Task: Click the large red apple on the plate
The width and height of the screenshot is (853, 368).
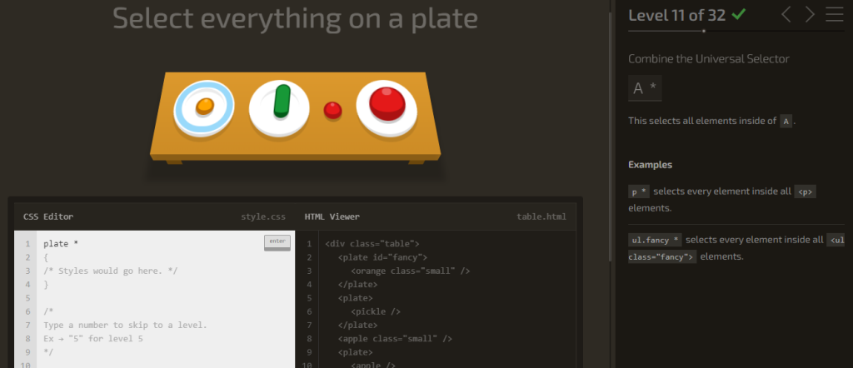Action: pyautogui.click(x=387, y=104)
